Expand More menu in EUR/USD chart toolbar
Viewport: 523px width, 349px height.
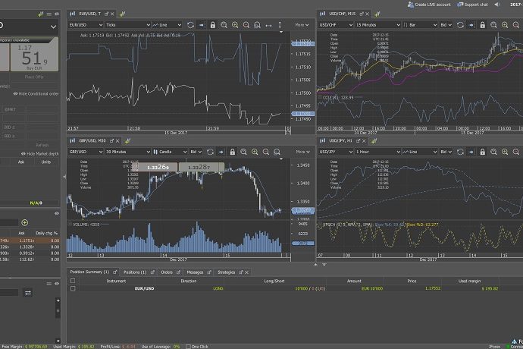pyautogui.click(x=302, y=25)
